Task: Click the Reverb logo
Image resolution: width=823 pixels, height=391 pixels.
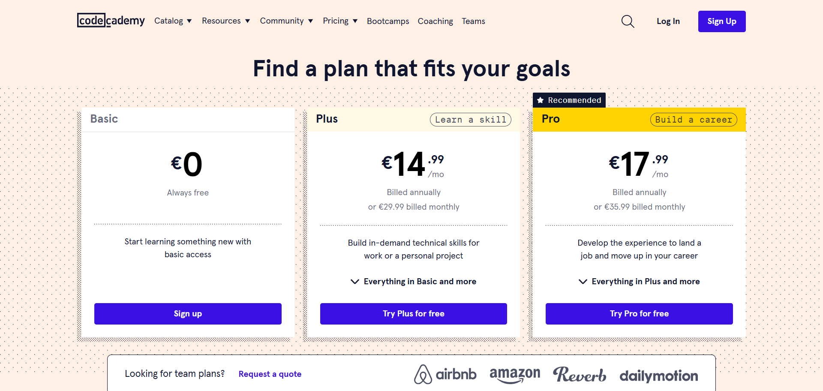Action: (579, 375)
